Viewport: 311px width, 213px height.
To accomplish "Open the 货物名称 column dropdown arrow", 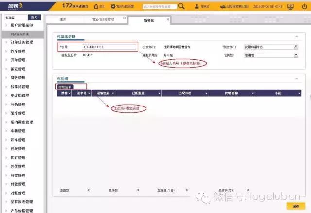I will pos(253,93).
